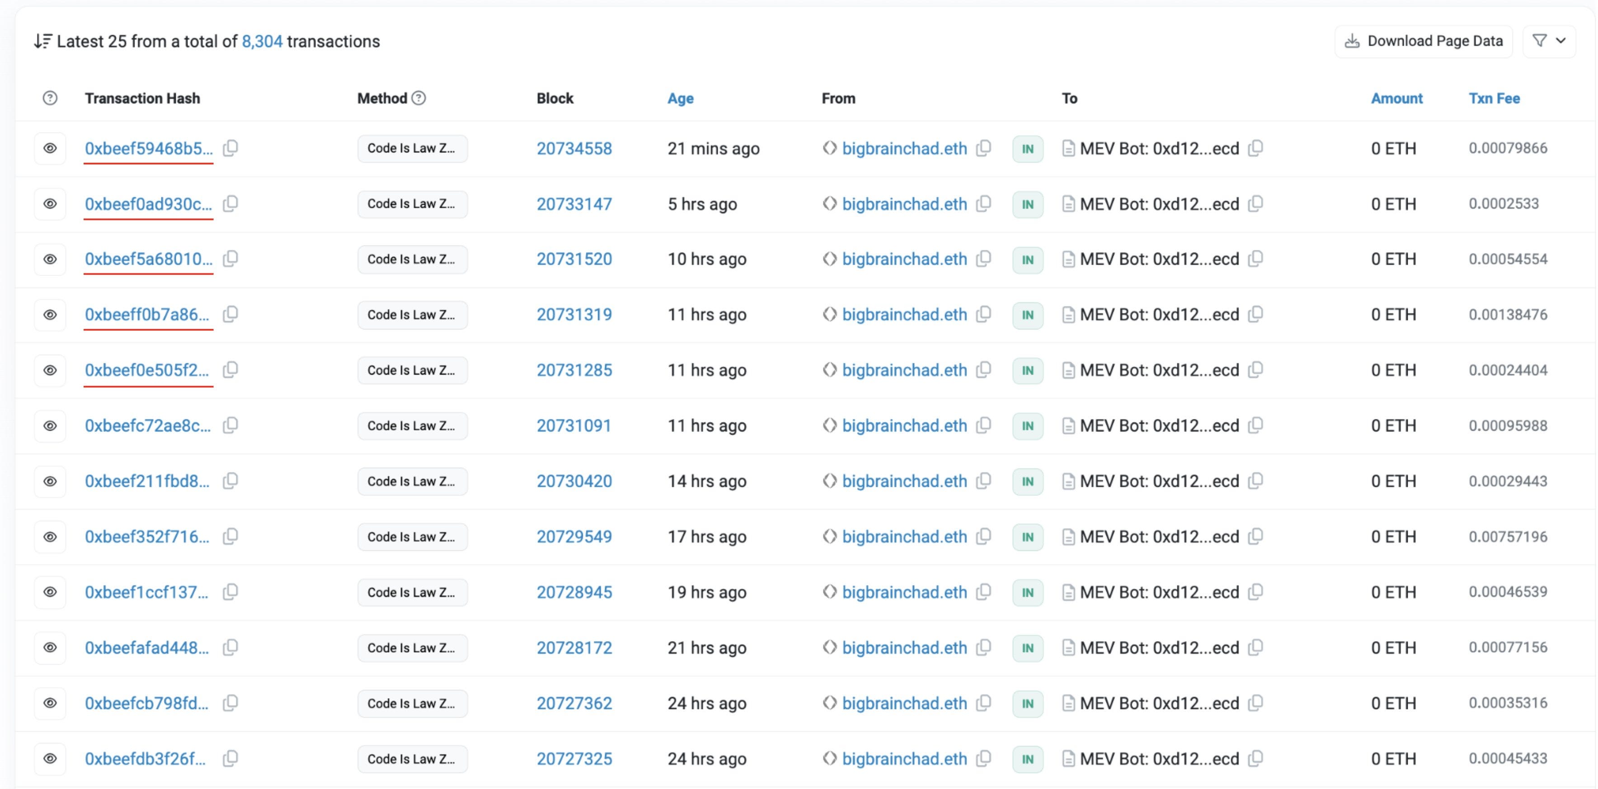Open the filter dropdown next to Download

1549,41
